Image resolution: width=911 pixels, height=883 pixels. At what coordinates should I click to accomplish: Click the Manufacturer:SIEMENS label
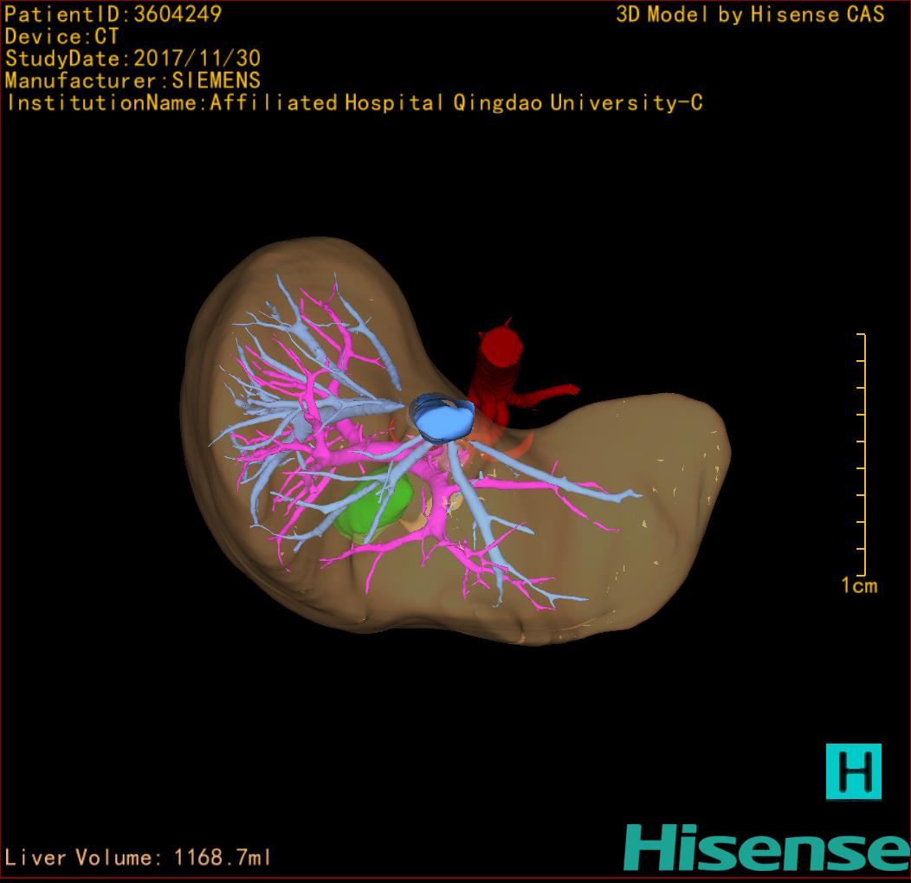pos(132,81)
